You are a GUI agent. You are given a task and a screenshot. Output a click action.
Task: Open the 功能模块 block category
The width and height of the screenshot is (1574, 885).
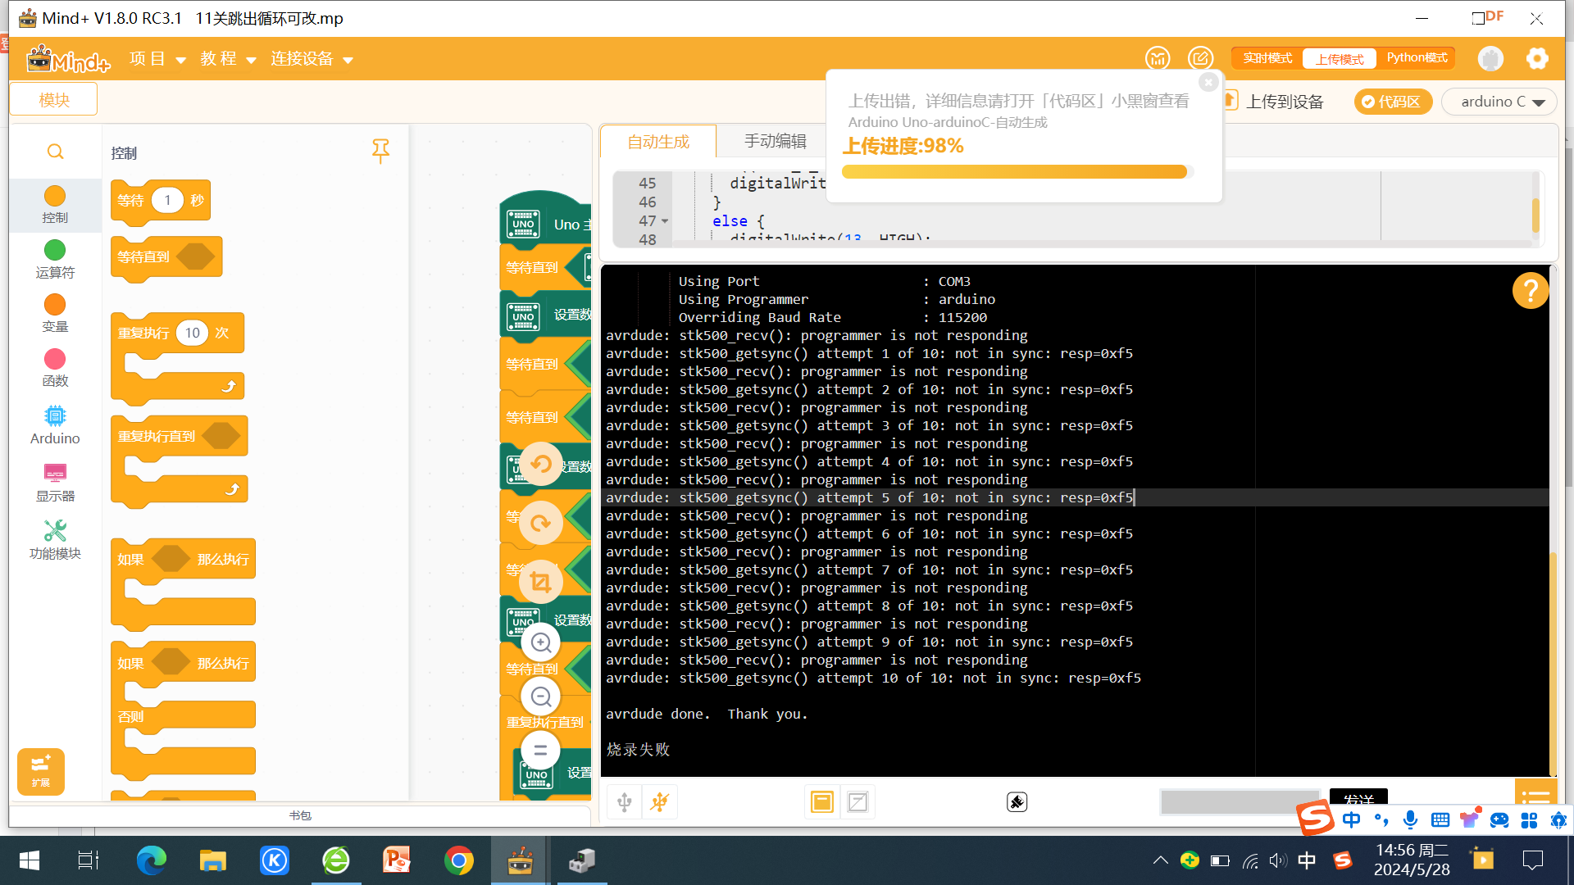55,540
